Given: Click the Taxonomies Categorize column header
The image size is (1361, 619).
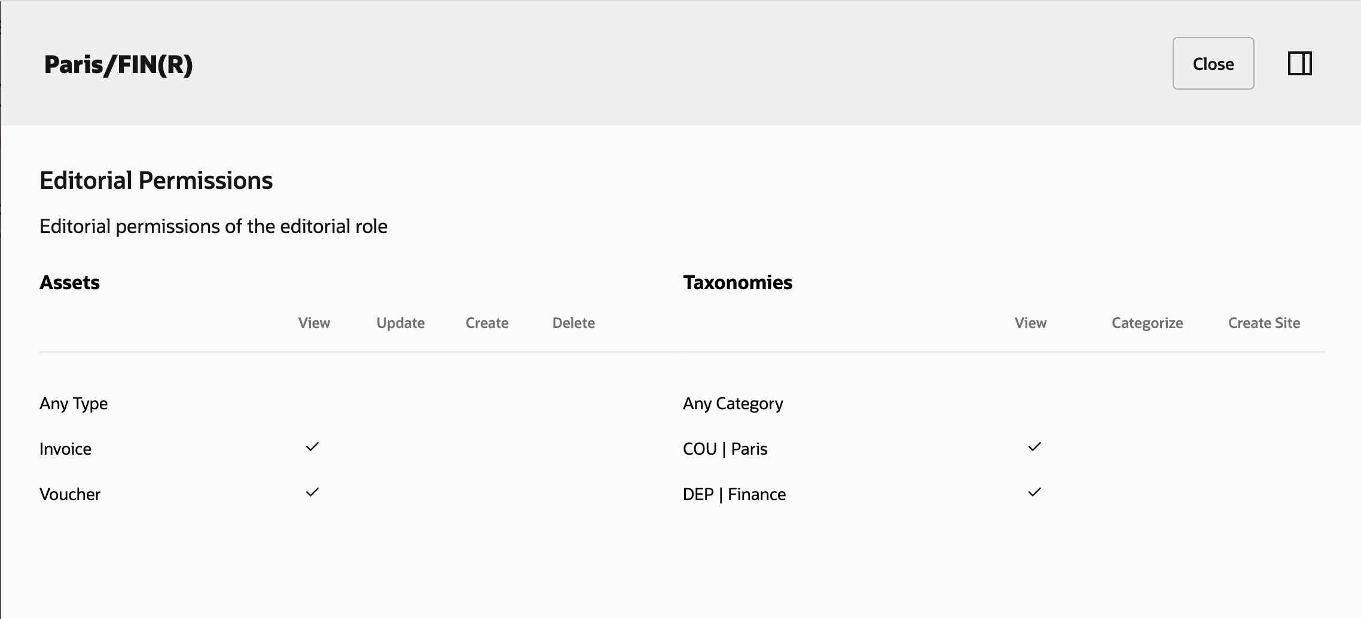Looking at the screenshot, I should 1147,323.
